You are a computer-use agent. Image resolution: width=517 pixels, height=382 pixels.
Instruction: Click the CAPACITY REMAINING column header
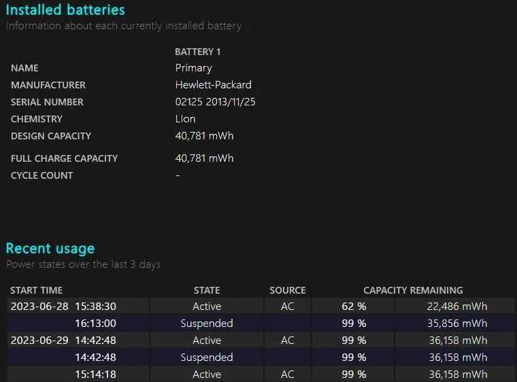(413, 290)
